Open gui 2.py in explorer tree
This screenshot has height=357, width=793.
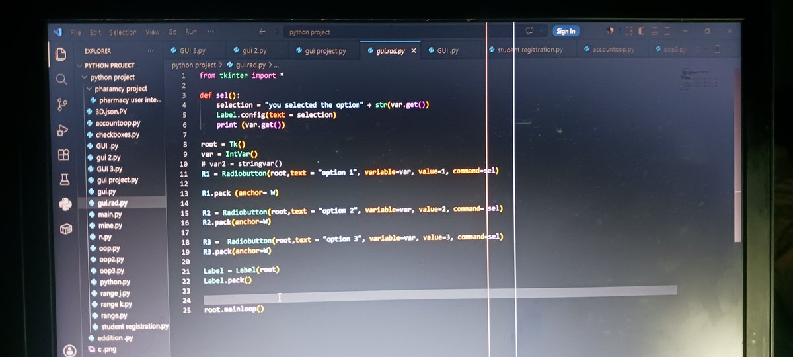pos(108,158)
